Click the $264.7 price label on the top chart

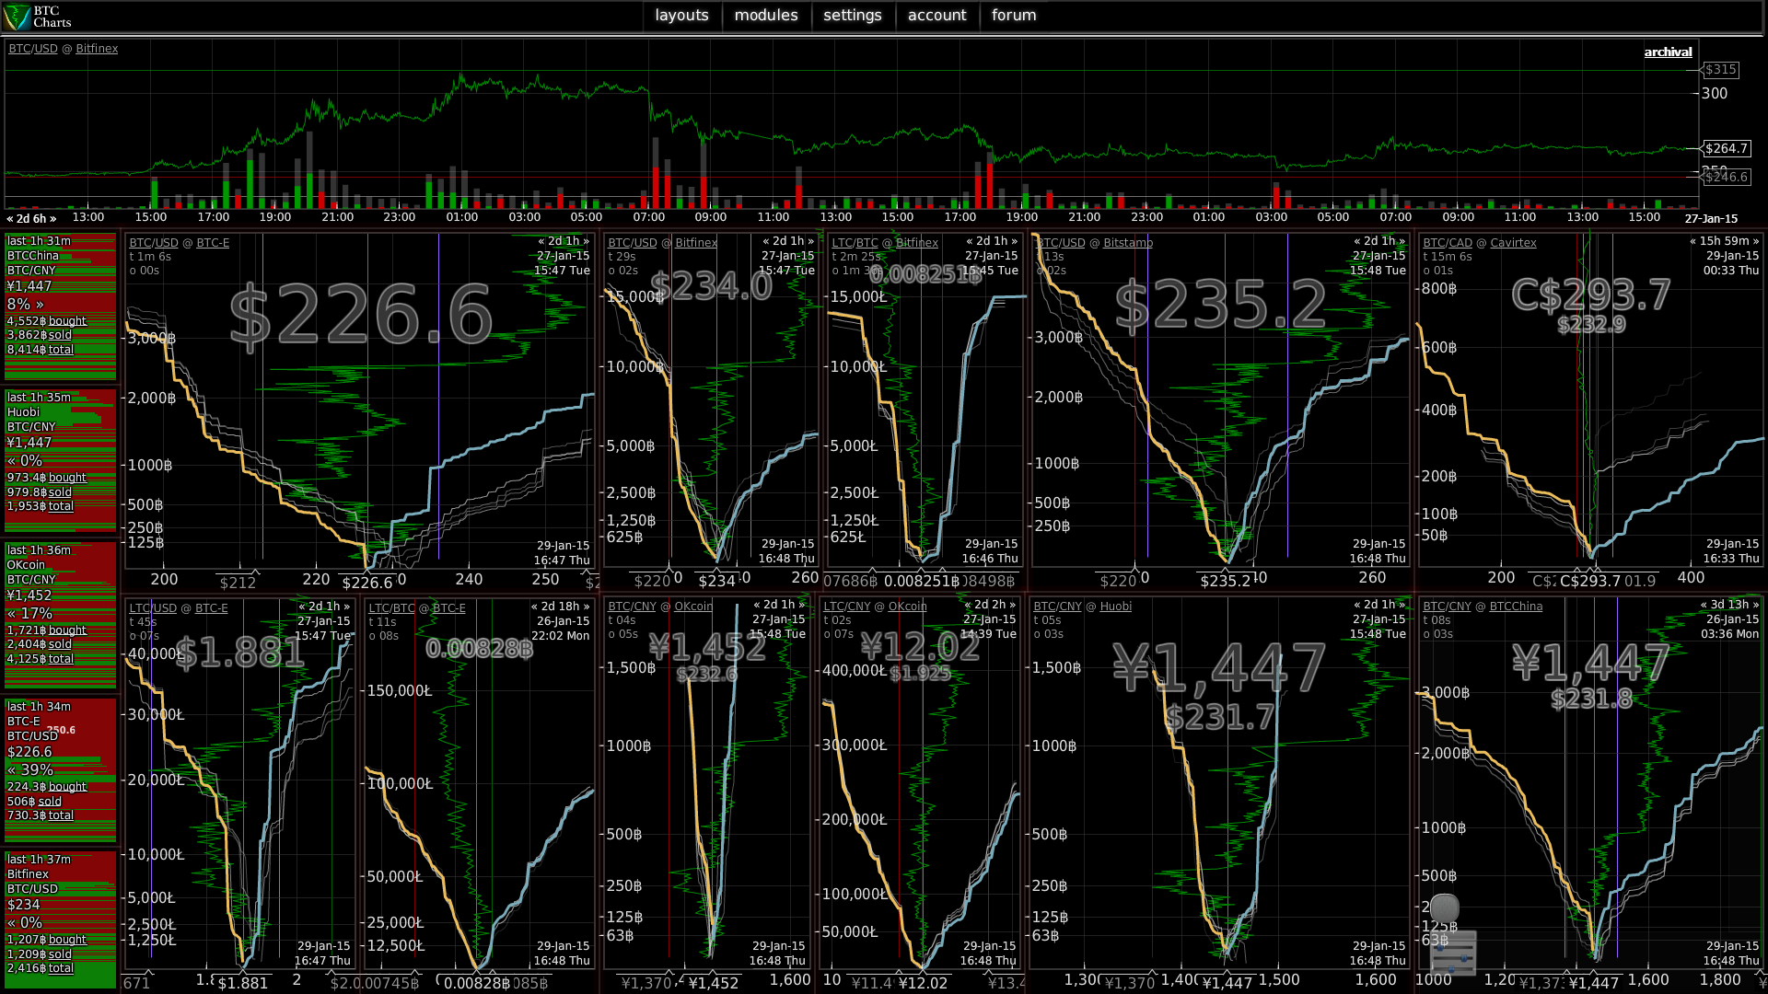[1726, 148]
